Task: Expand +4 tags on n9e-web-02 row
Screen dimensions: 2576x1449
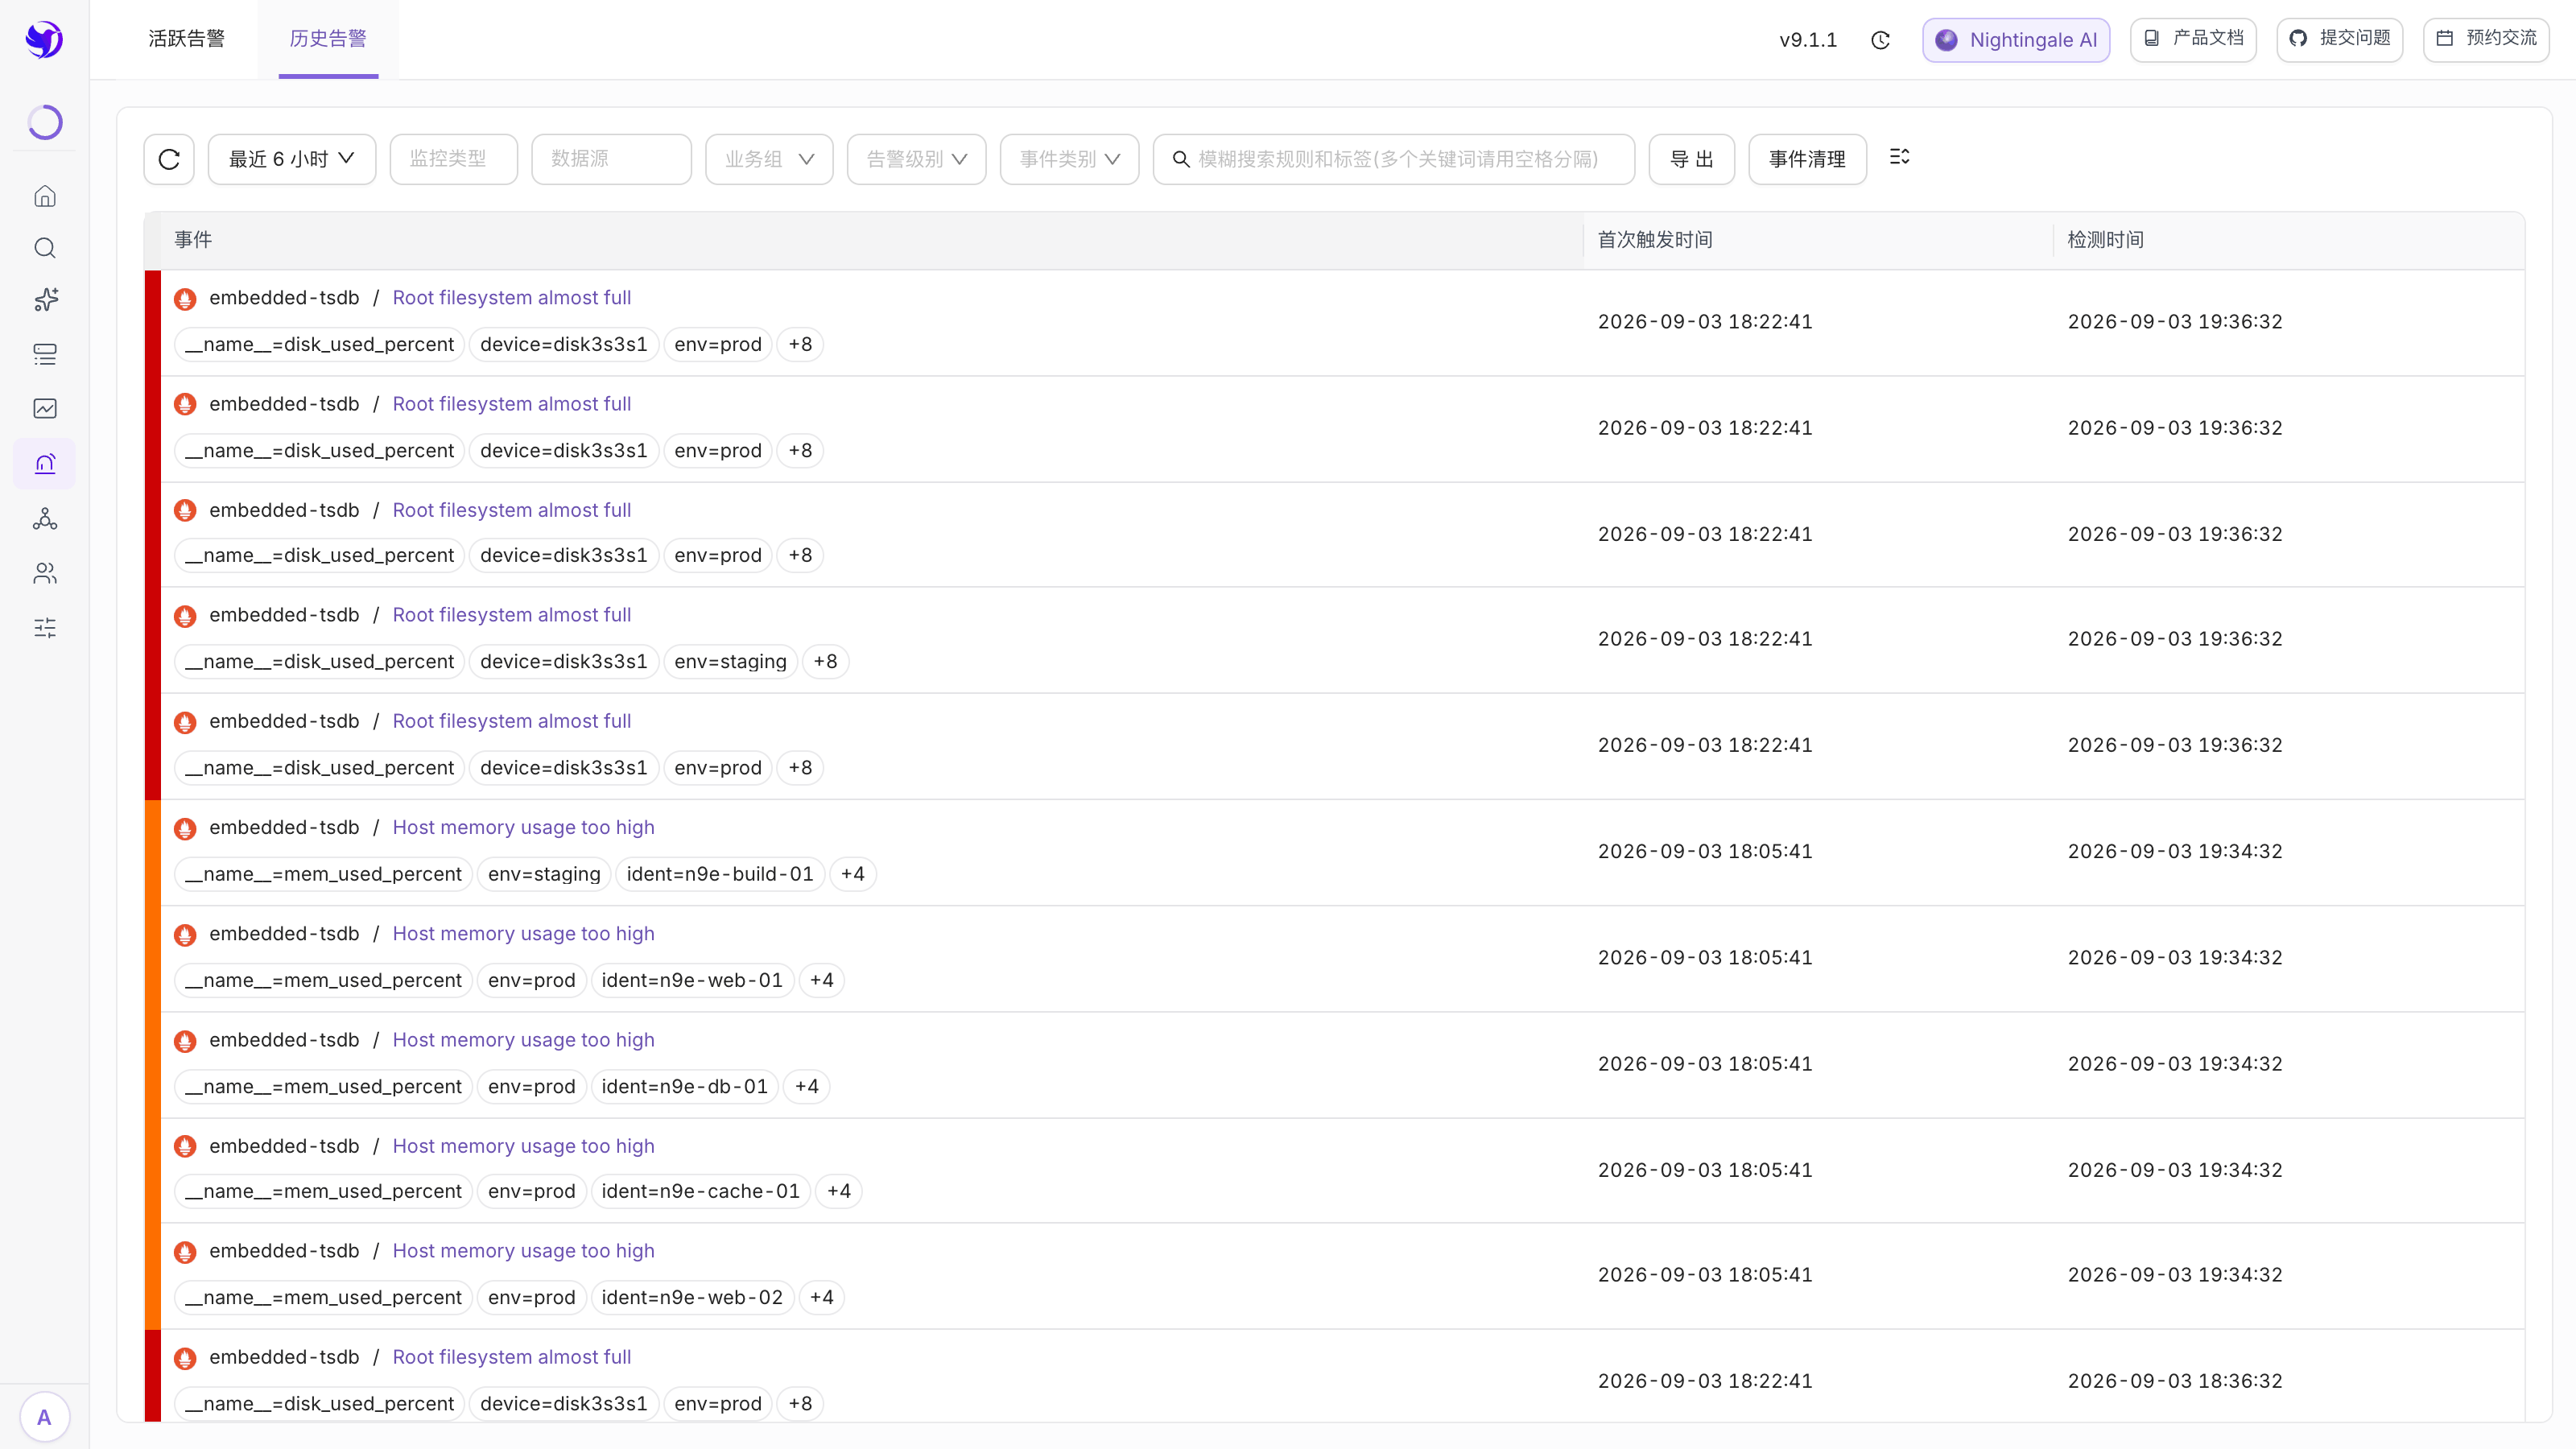Action: [x=821, y=1298]
